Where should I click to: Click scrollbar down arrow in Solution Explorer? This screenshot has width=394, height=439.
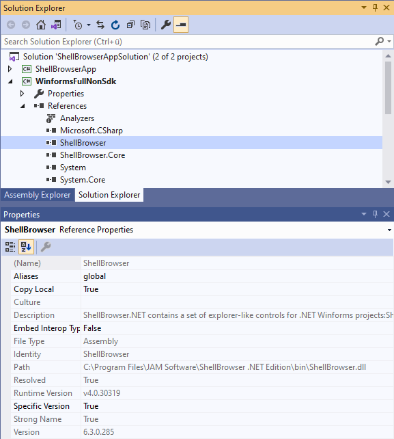(388, 182)
